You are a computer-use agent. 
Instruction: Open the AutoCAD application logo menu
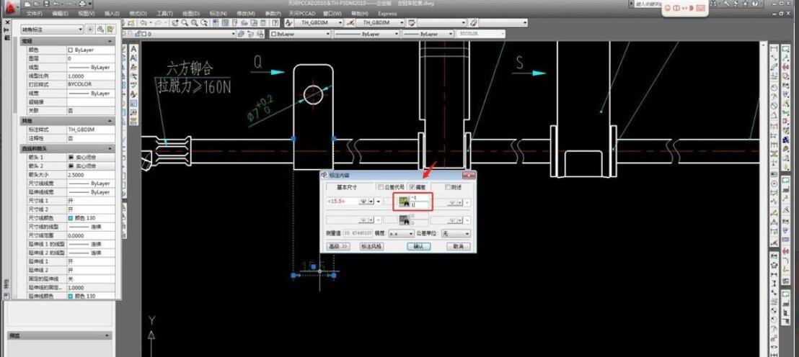click(x=10, y=7)
